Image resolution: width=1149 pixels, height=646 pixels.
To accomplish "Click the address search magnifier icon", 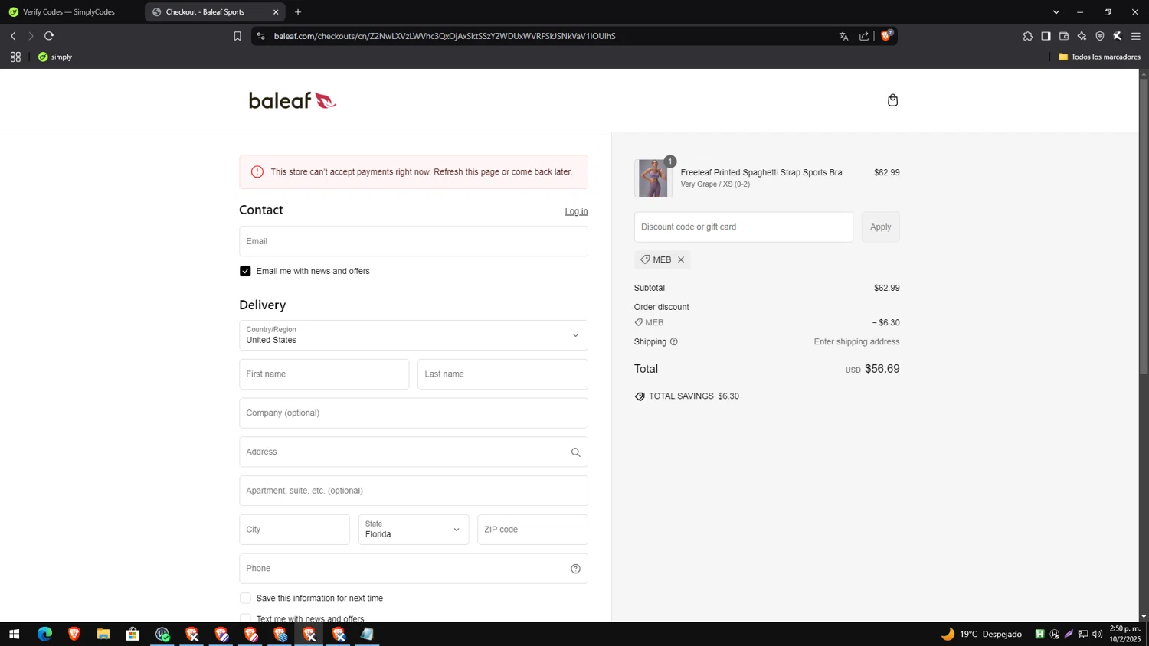I will [x=575, y=452].
